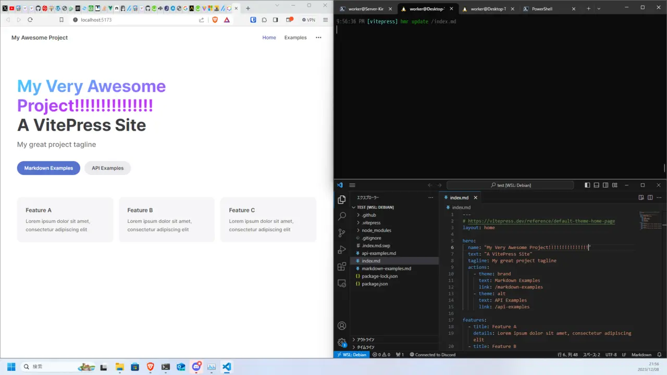
Task: Toggle Brave VPN button
Action: (308, 20)
